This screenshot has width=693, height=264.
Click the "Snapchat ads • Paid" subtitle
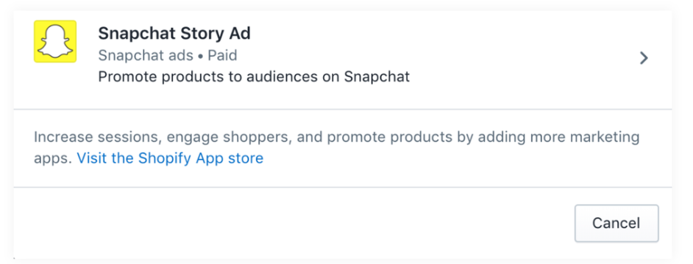pyautogui.click(x=168, y=56)
